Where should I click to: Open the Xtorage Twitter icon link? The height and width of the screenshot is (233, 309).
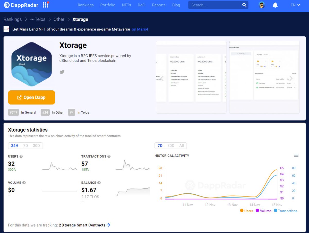62,72
